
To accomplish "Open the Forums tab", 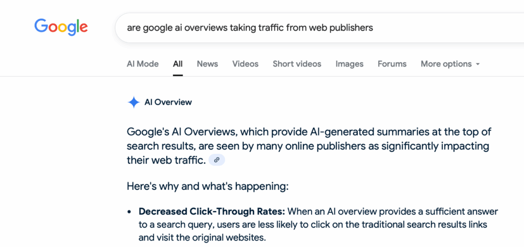I will [392, 64].
